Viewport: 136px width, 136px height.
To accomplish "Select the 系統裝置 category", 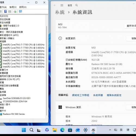I will pyautogui.click(x=4, y=29).
